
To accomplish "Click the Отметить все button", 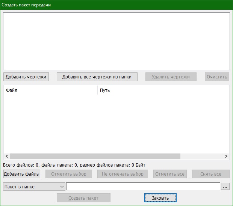I will tap(170, 174).
